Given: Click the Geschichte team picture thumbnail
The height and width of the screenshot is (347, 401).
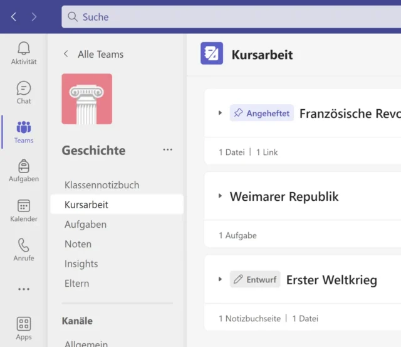Looking at the screenshot, I should (x=87, y=99).
